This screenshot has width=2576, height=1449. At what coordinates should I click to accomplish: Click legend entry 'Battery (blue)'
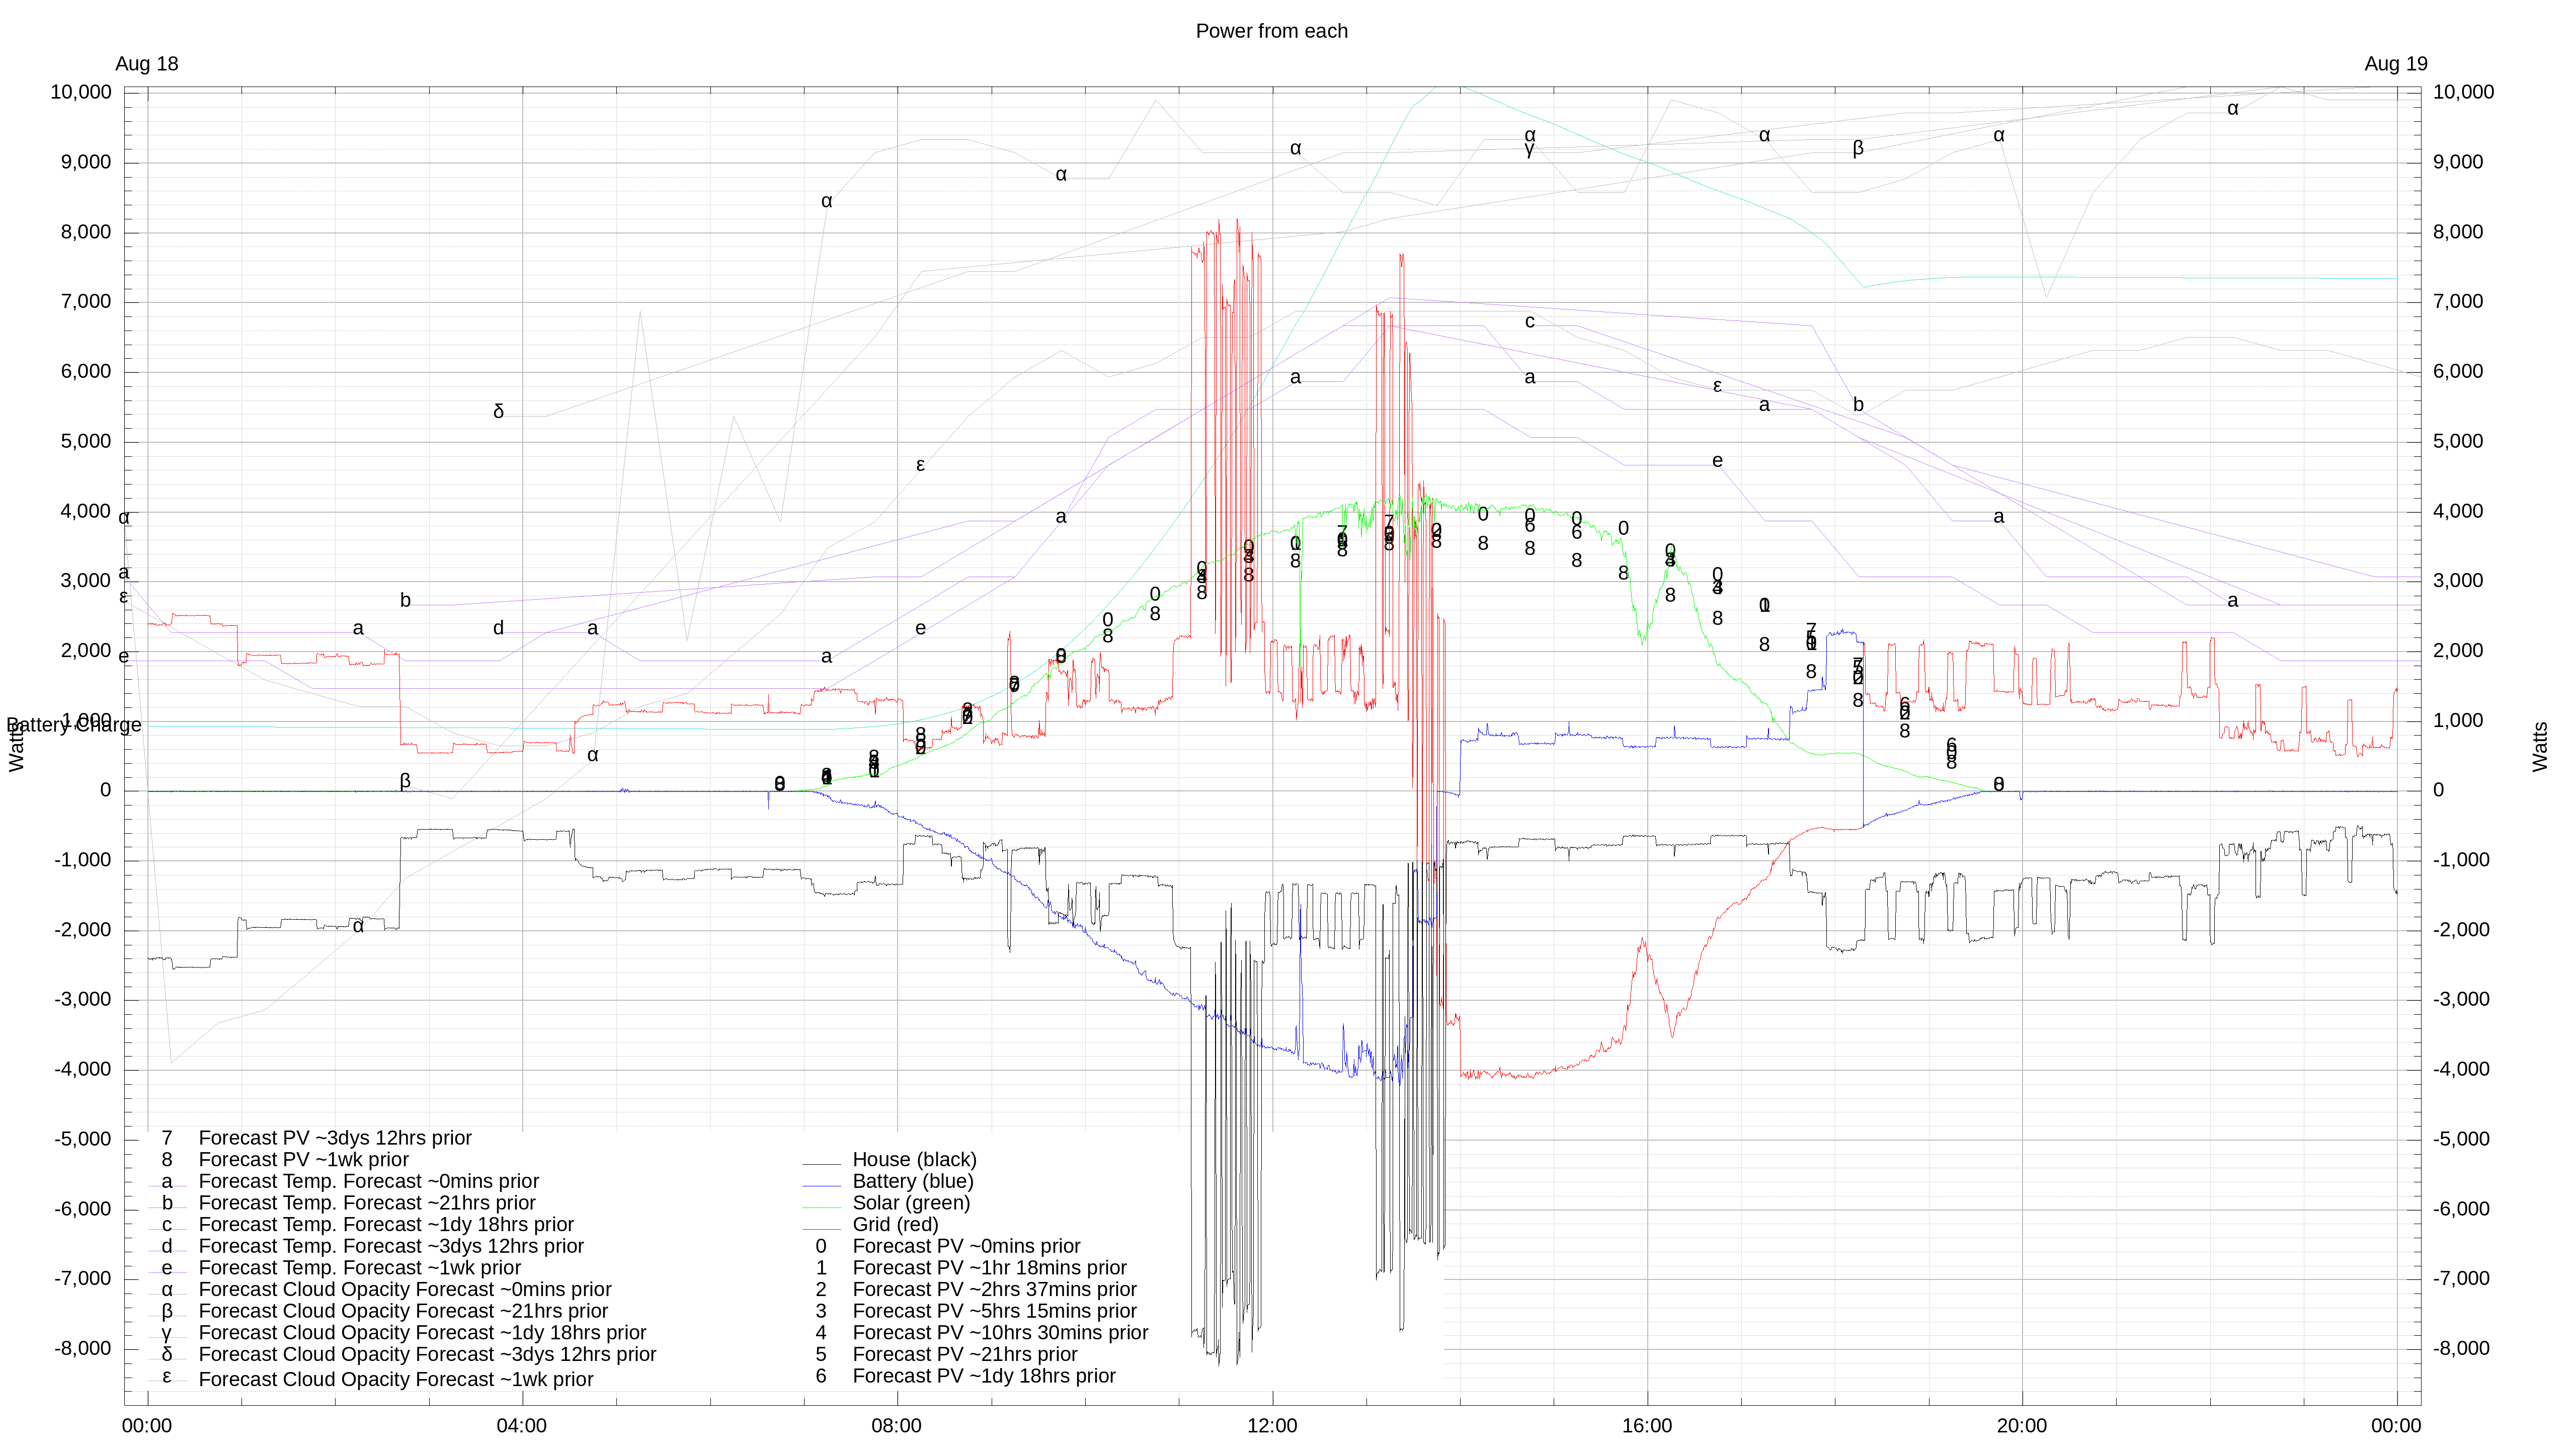tap(912, 1181)
